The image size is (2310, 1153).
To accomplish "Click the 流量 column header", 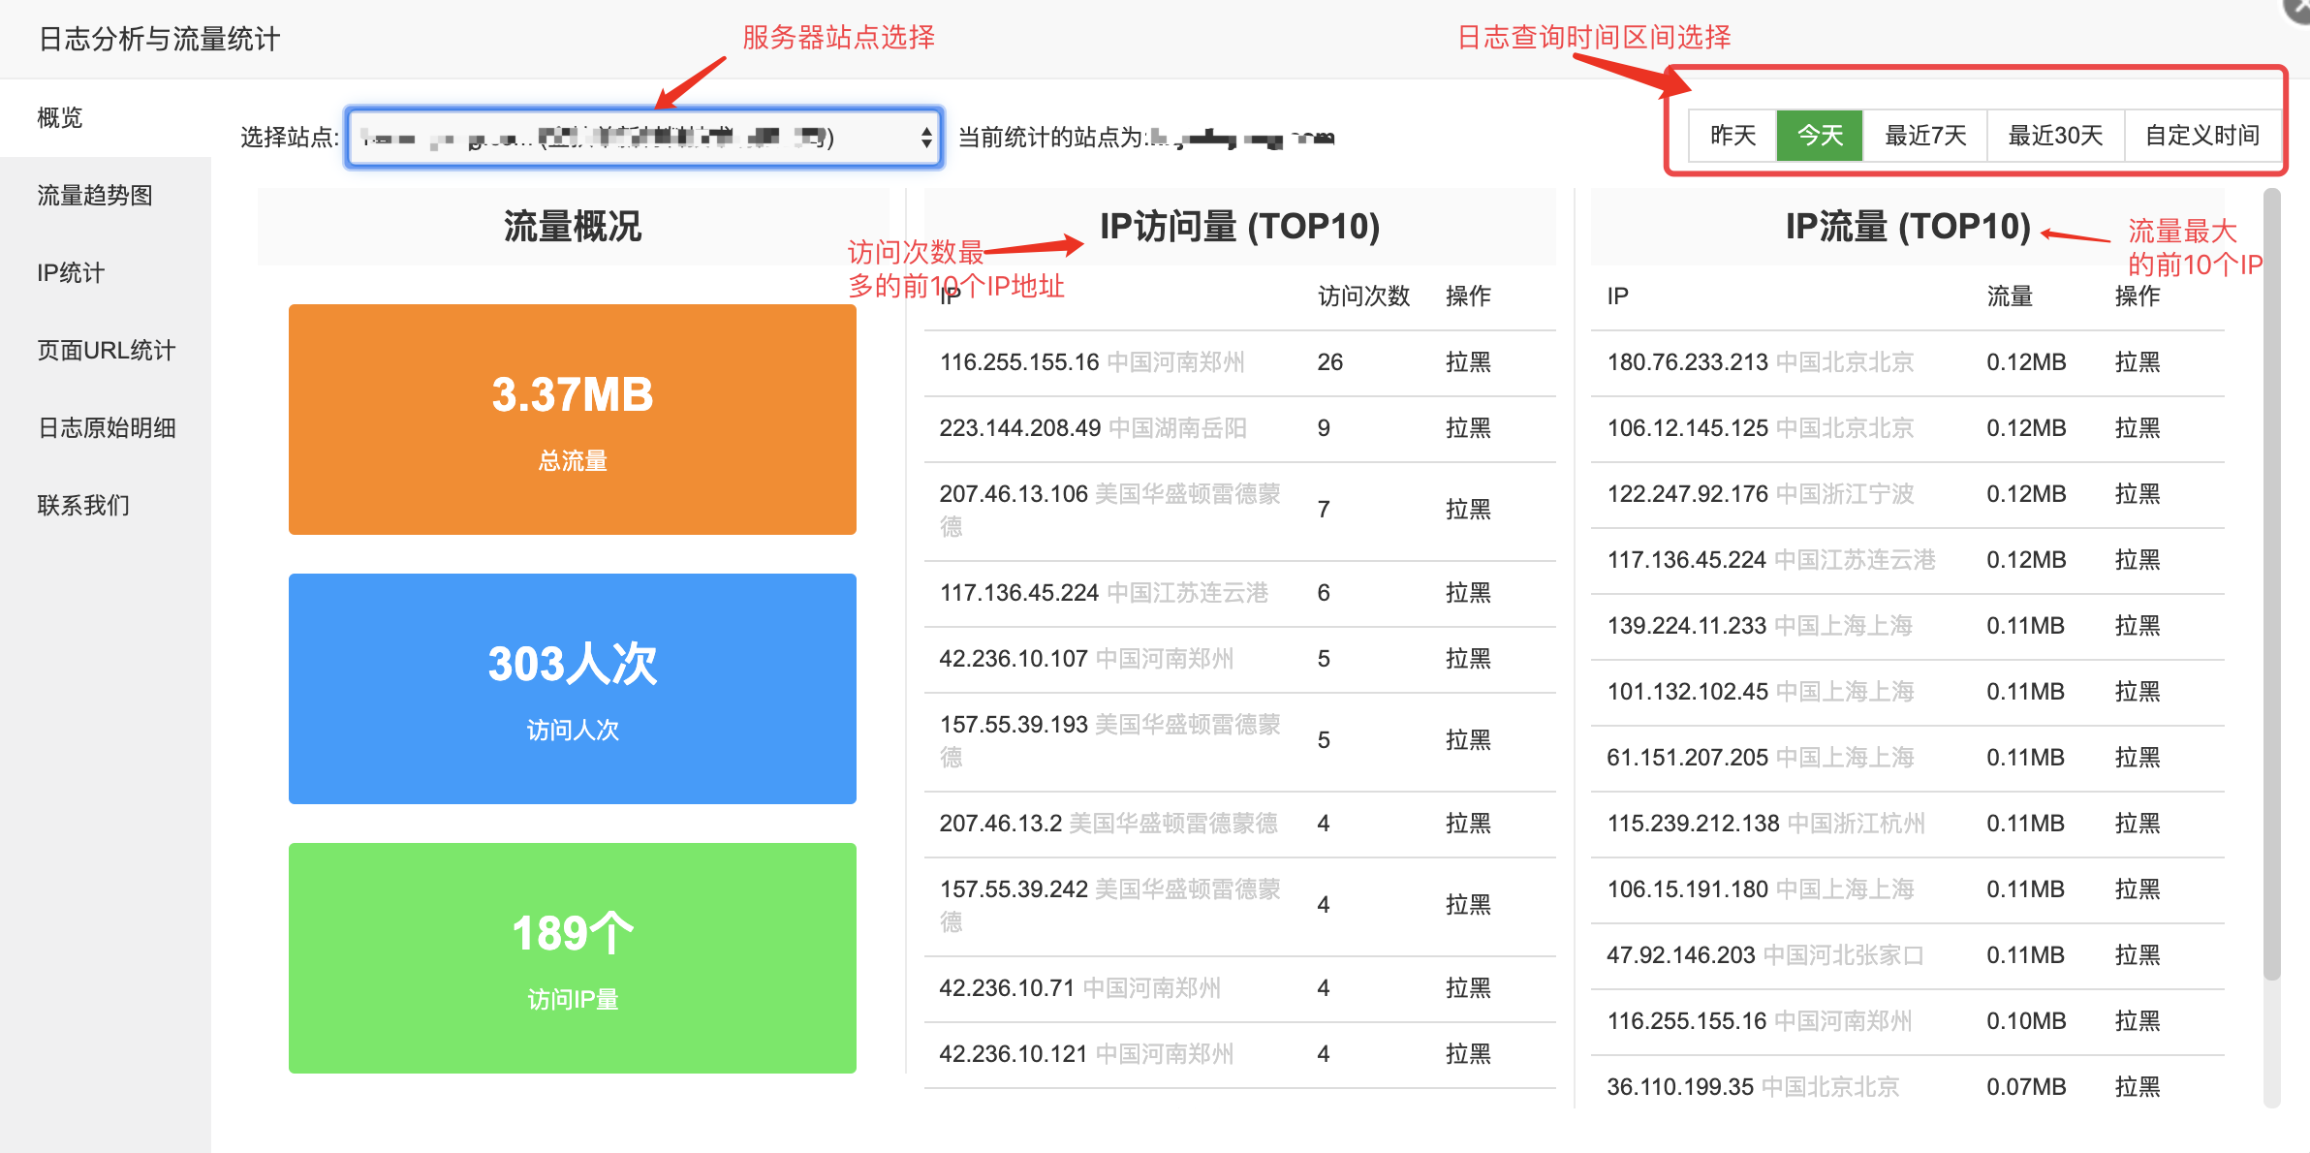I will (2010, 296).
